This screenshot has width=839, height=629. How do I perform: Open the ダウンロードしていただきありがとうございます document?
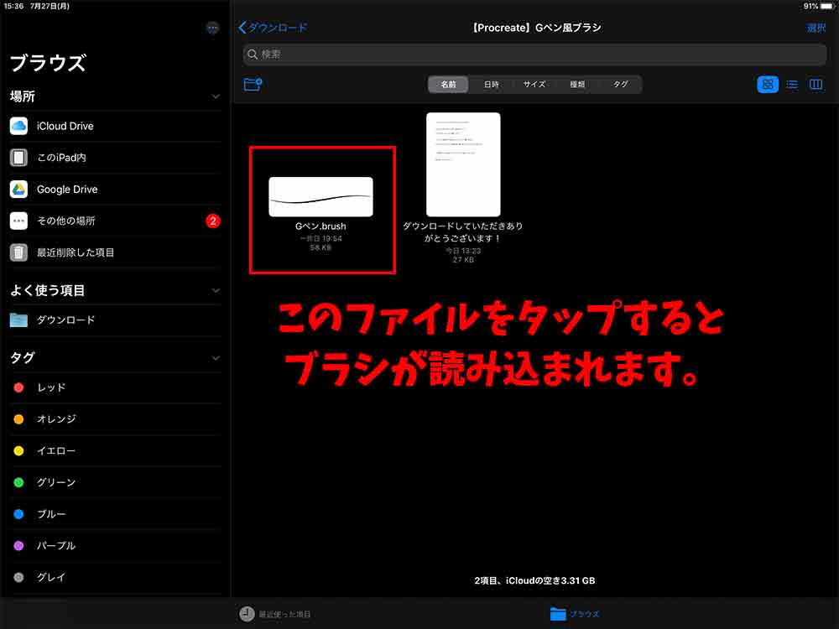tap(463, 164)
